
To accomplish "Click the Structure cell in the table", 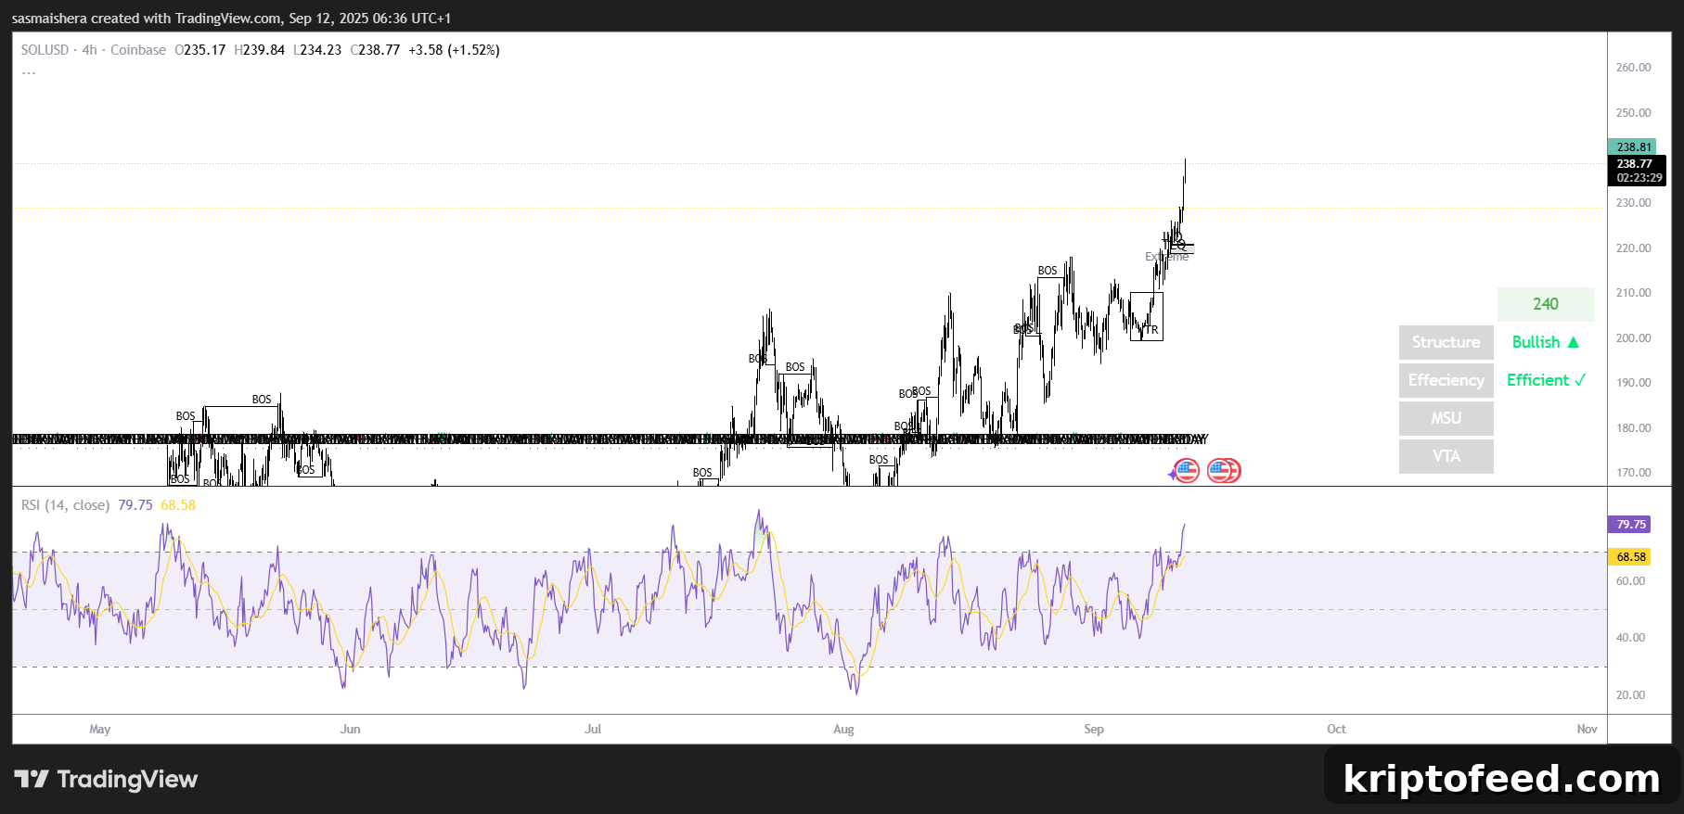I will pos(1446,342).
